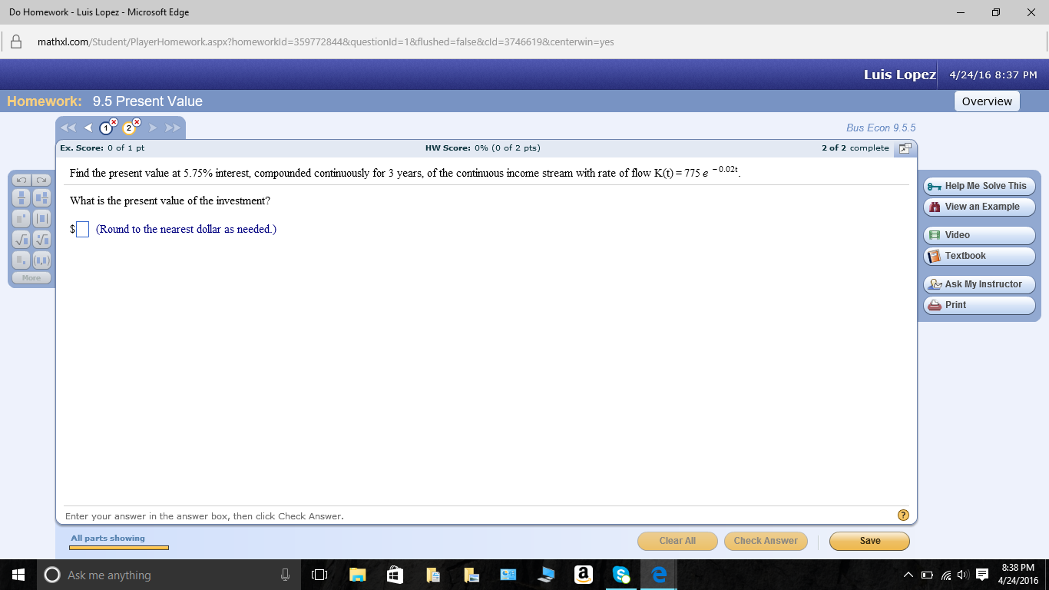Insert absolute value bars template
Viewport: 1049px width, 590px height.
(x=41, y=218)
